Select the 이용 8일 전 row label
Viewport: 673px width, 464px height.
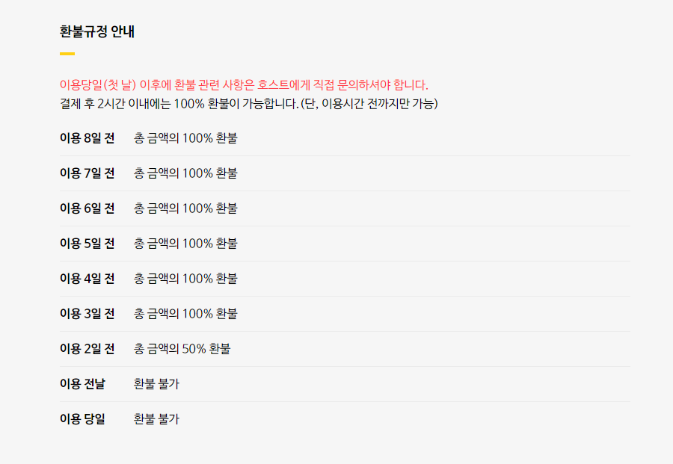tap(87, 138)
